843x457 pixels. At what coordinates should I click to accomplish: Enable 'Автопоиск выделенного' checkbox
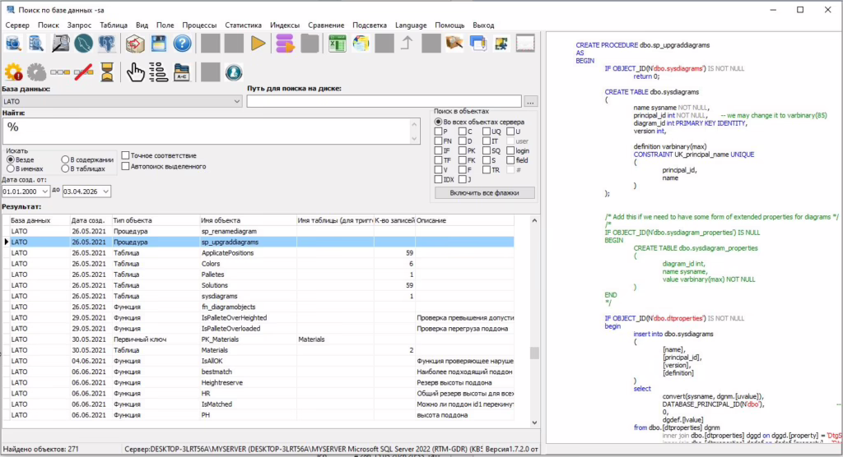pos(125,167)
